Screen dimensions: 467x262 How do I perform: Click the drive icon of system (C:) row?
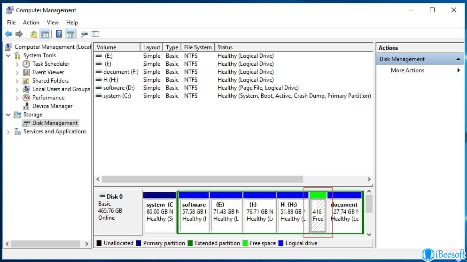pyautogui.click(x=99, y=96)
